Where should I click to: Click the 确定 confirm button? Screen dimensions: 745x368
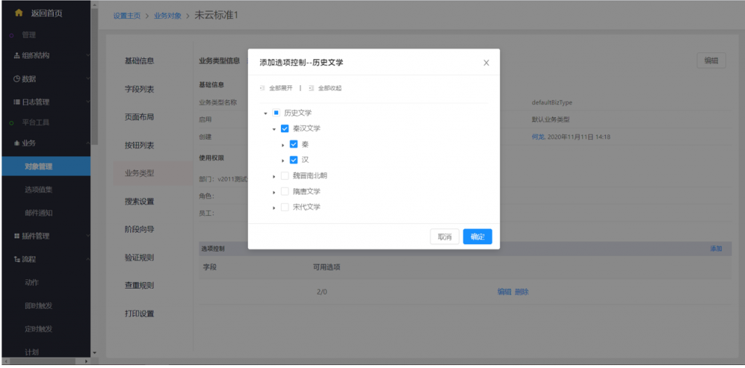pyautogui.click(x=477, y=237)
